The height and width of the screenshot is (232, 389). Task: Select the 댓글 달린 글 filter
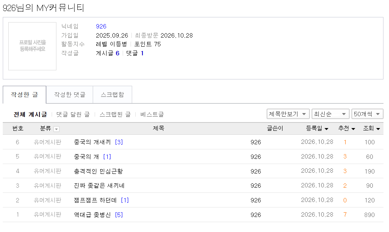point(73,114)
